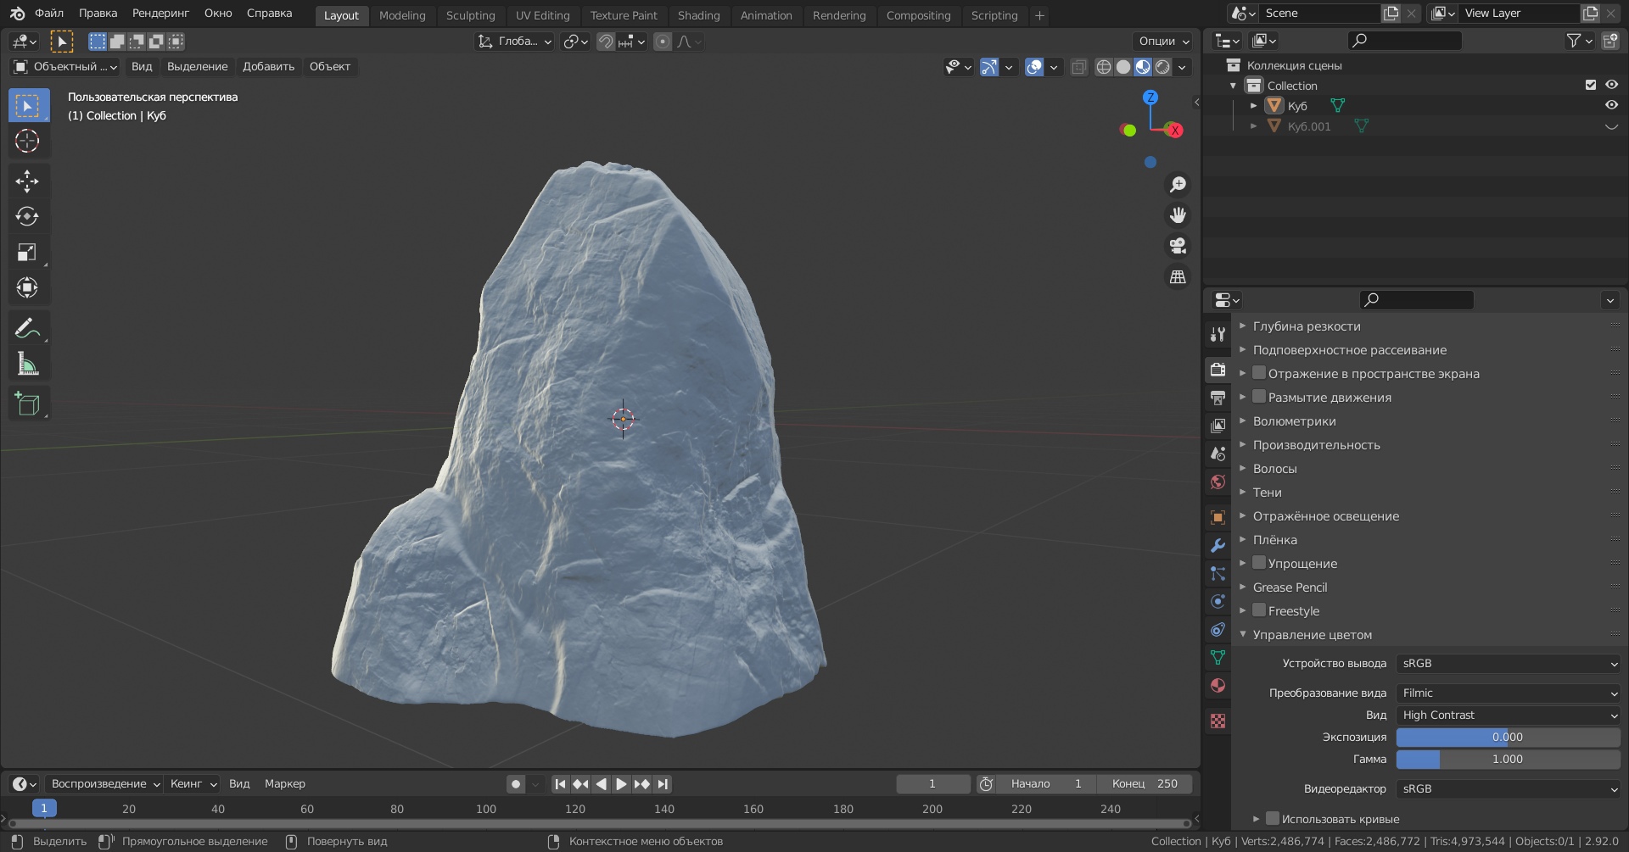Click the current frame number field
Viewport: 1629px width, 852px height.
[932, 783]
